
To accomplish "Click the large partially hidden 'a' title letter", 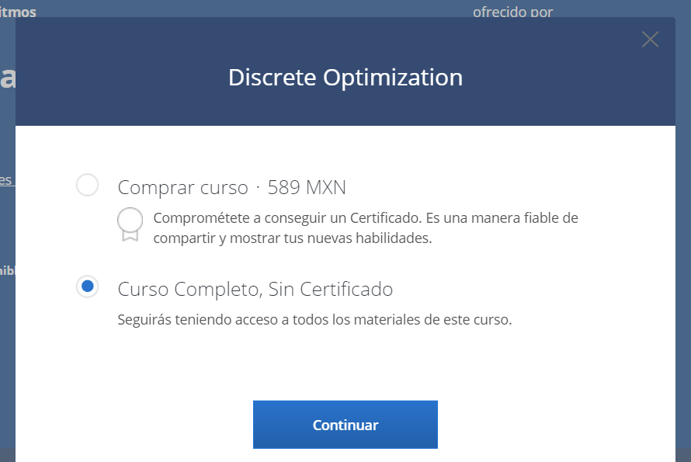I will [7, 78].
